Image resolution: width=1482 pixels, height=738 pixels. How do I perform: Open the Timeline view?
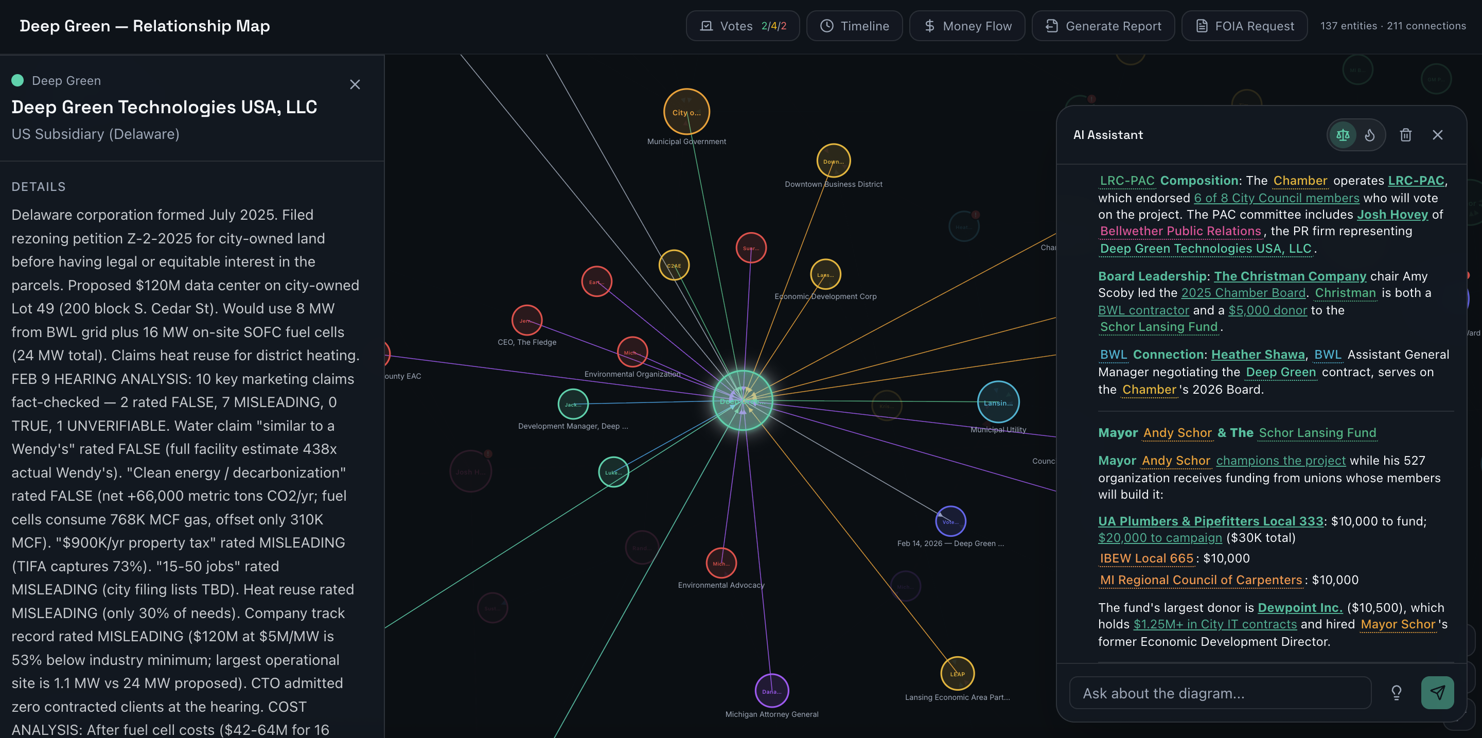click(854, 25)
